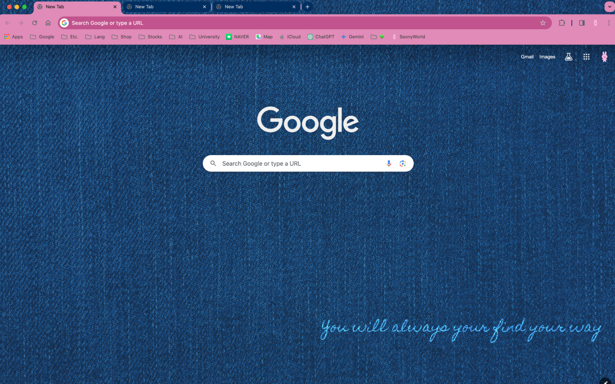
Task: Open the Chrome profile bunny icon in toolbar
Action: pyautogui.click(x=596, y=23)
